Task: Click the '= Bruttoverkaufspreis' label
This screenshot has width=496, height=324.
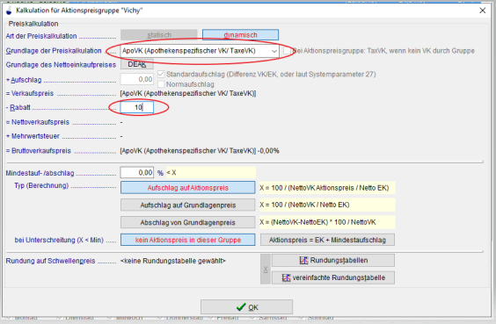Action: coord(39,151)
